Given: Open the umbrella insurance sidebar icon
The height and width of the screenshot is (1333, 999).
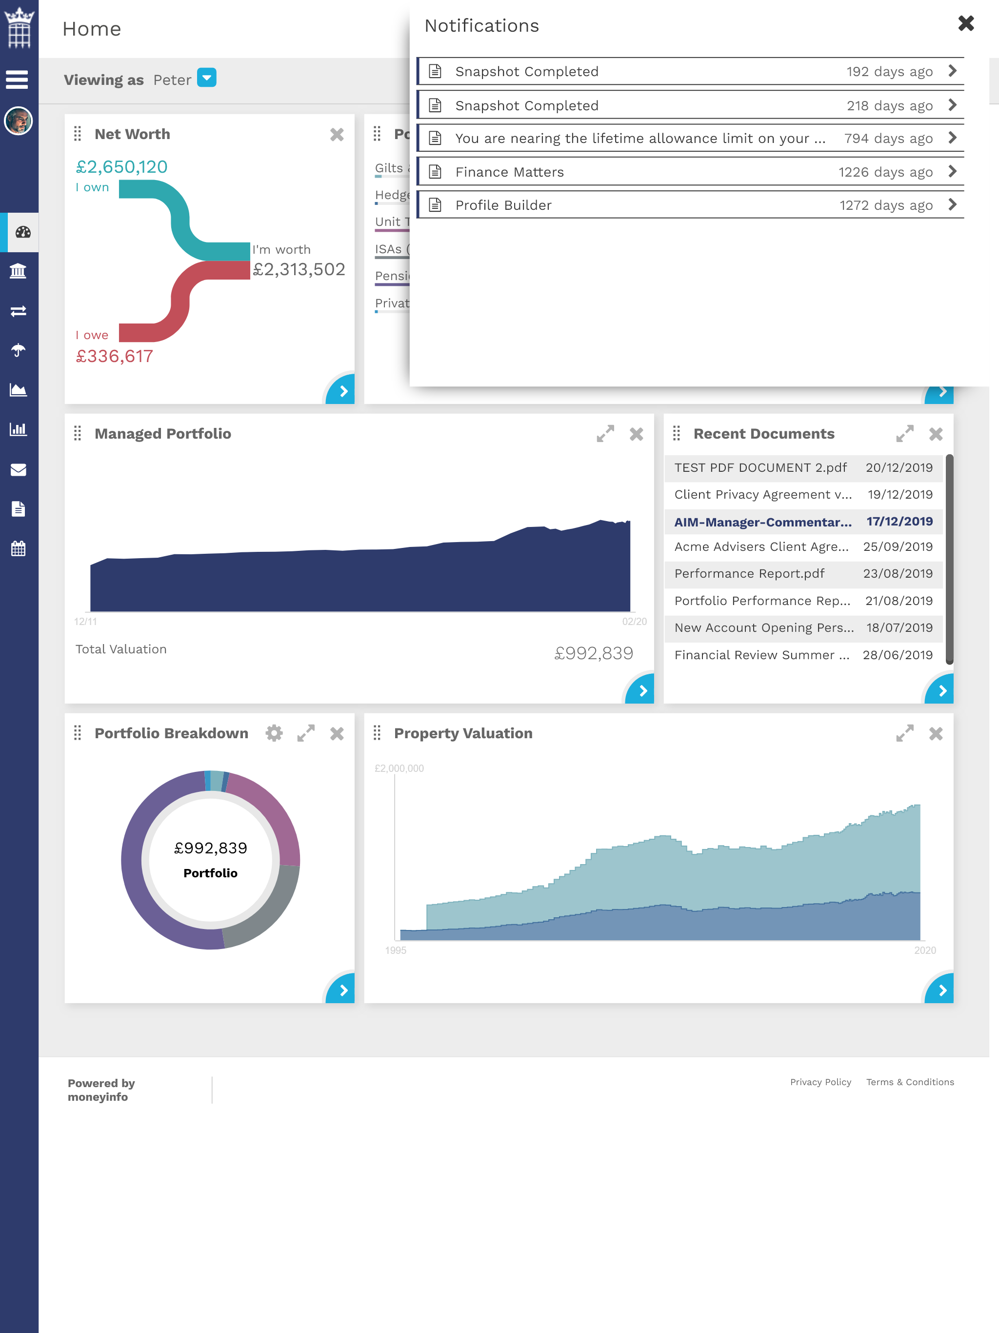Looking at the screenshot, I should tap(19, 350).
